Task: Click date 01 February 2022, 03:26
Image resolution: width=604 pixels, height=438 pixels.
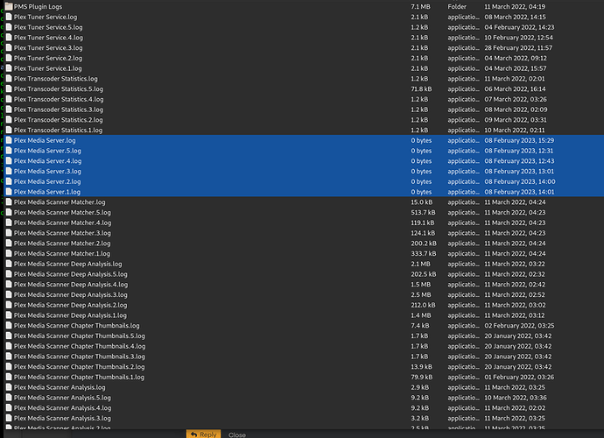Action: click(519, 377)
